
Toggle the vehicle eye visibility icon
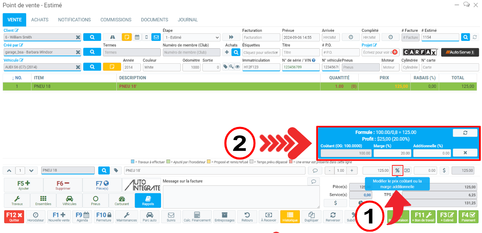pos(237,67)
